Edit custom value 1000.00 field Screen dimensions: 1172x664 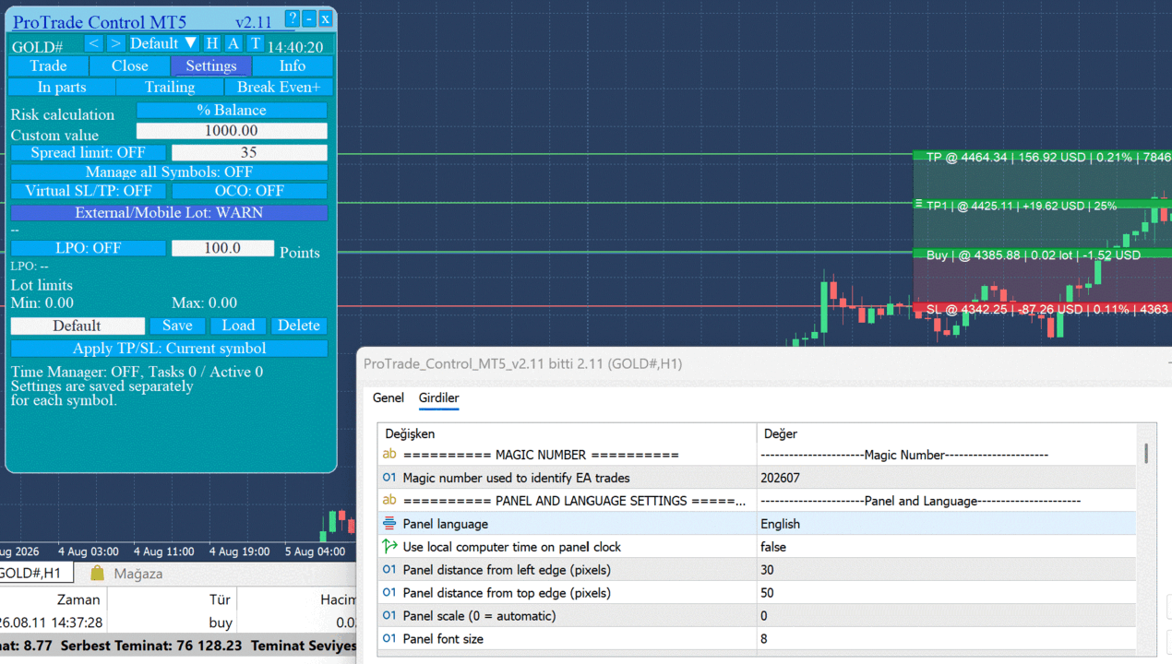click(232, 131)
